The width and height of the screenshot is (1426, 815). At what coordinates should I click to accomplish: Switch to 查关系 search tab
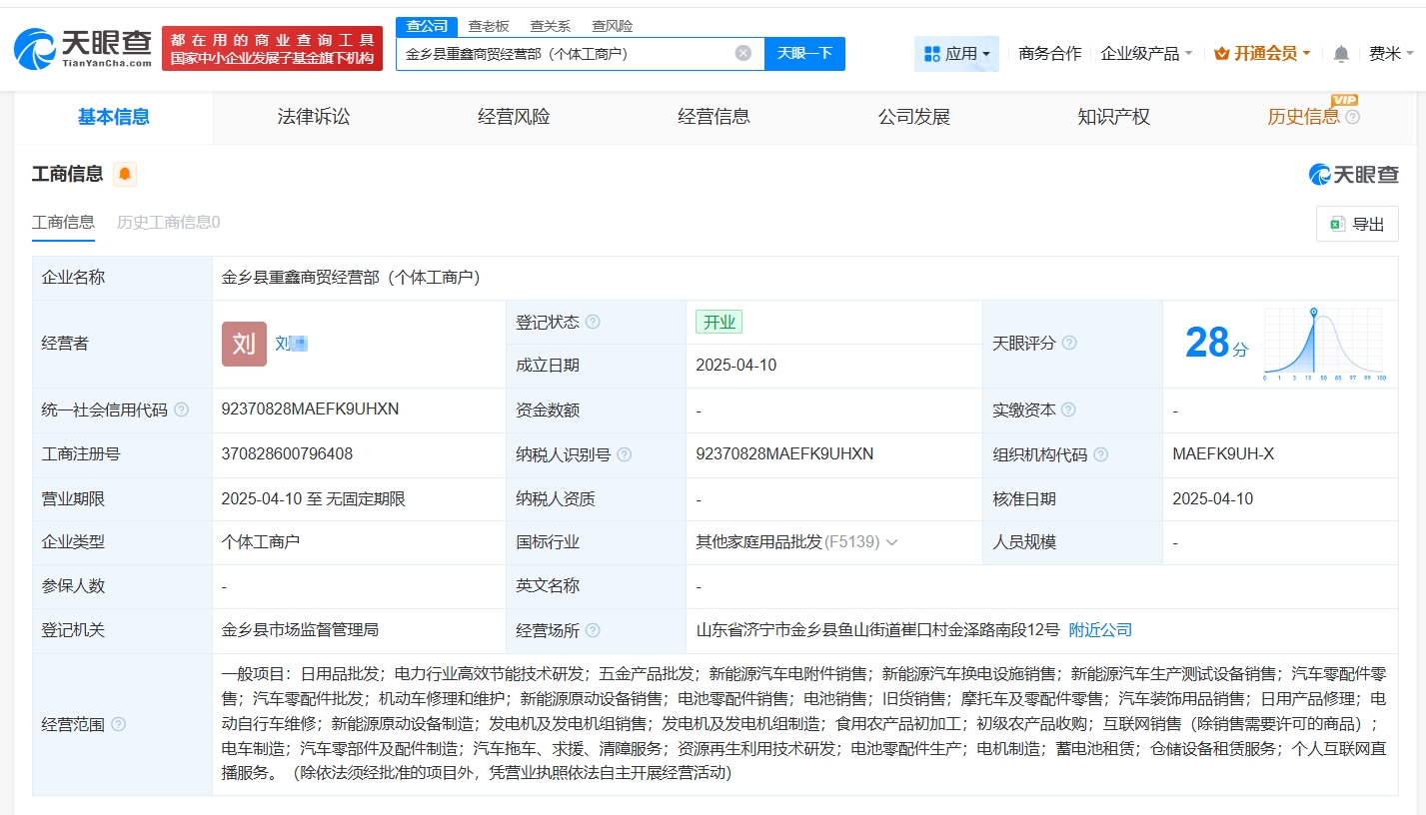(x=551, y=26)
